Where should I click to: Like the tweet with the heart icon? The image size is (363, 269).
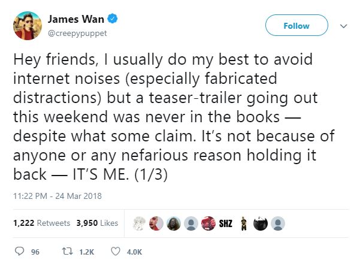[x=115, y=251]
